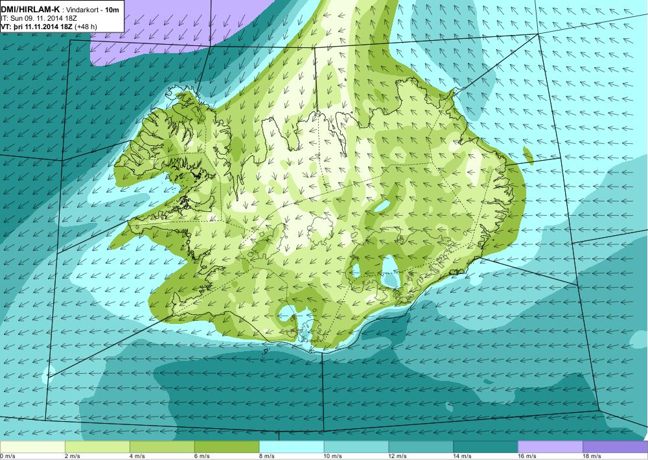This screenshot has width=648, height=460.
Task: Click the '6 m/s' legend label
Action: coord(202,456)
